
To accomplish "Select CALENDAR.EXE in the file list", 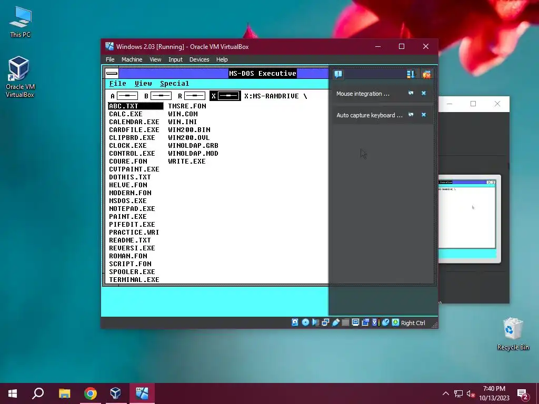I will (134, 122).
